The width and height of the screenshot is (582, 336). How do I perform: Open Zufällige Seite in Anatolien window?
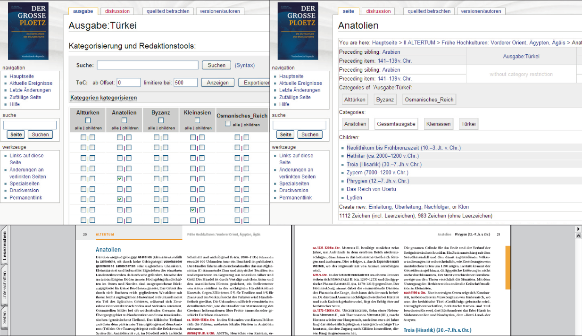[x=295, y=97]
